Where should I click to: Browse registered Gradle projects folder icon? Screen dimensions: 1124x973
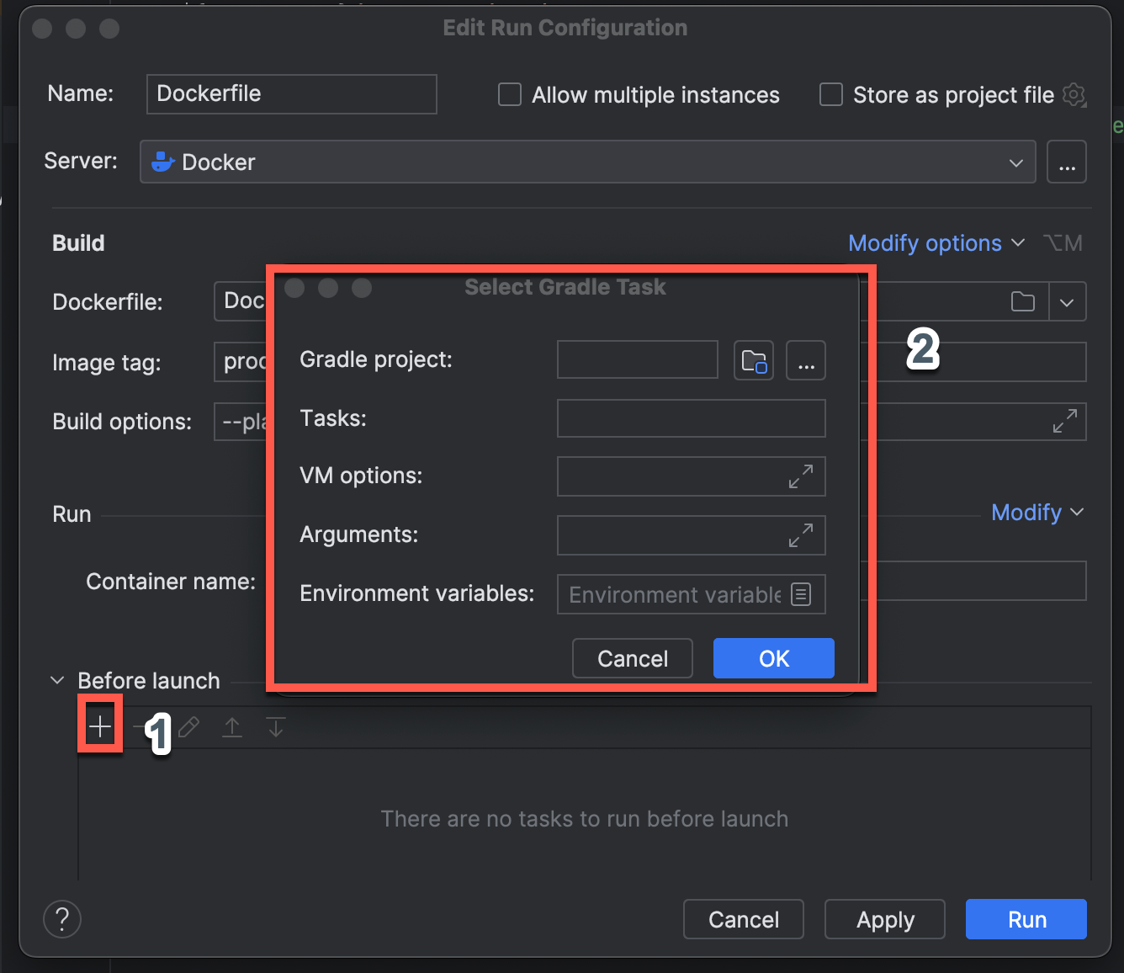pos(754,361)
